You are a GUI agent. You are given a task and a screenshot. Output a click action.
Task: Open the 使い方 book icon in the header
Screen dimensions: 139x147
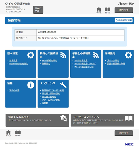[108, 11]
